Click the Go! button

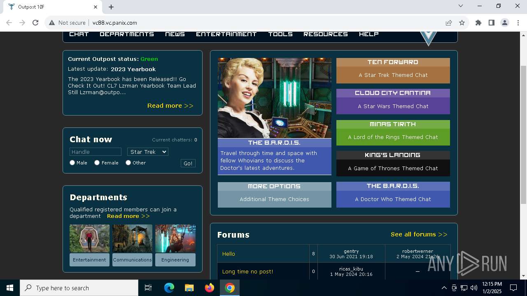188,163
